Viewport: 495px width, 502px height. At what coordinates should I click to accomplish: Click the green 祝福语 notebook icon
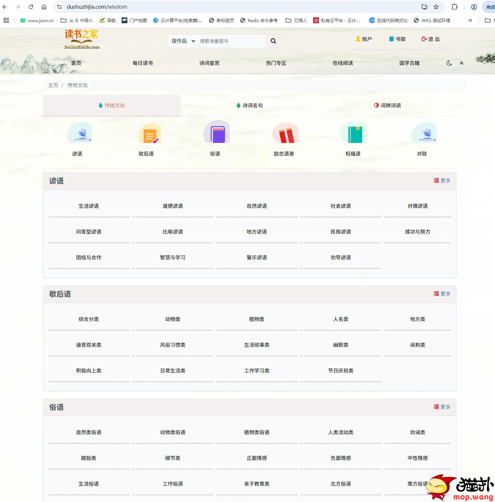coord(354,133)
